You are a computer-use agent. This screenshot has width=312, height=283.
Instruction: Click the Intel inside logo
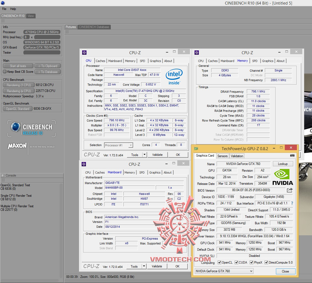(x=174, y=77)
